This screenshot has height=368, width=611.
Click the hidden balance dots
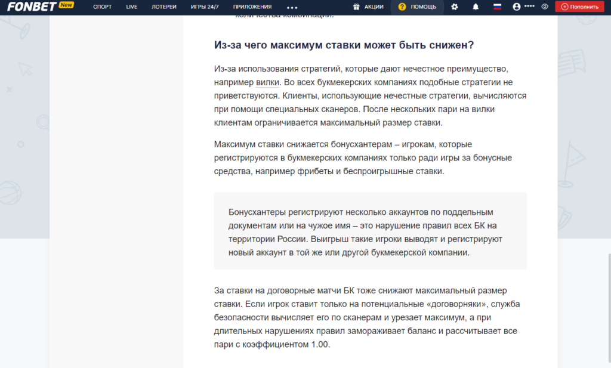pyautogui.click(x=529, y=6)
